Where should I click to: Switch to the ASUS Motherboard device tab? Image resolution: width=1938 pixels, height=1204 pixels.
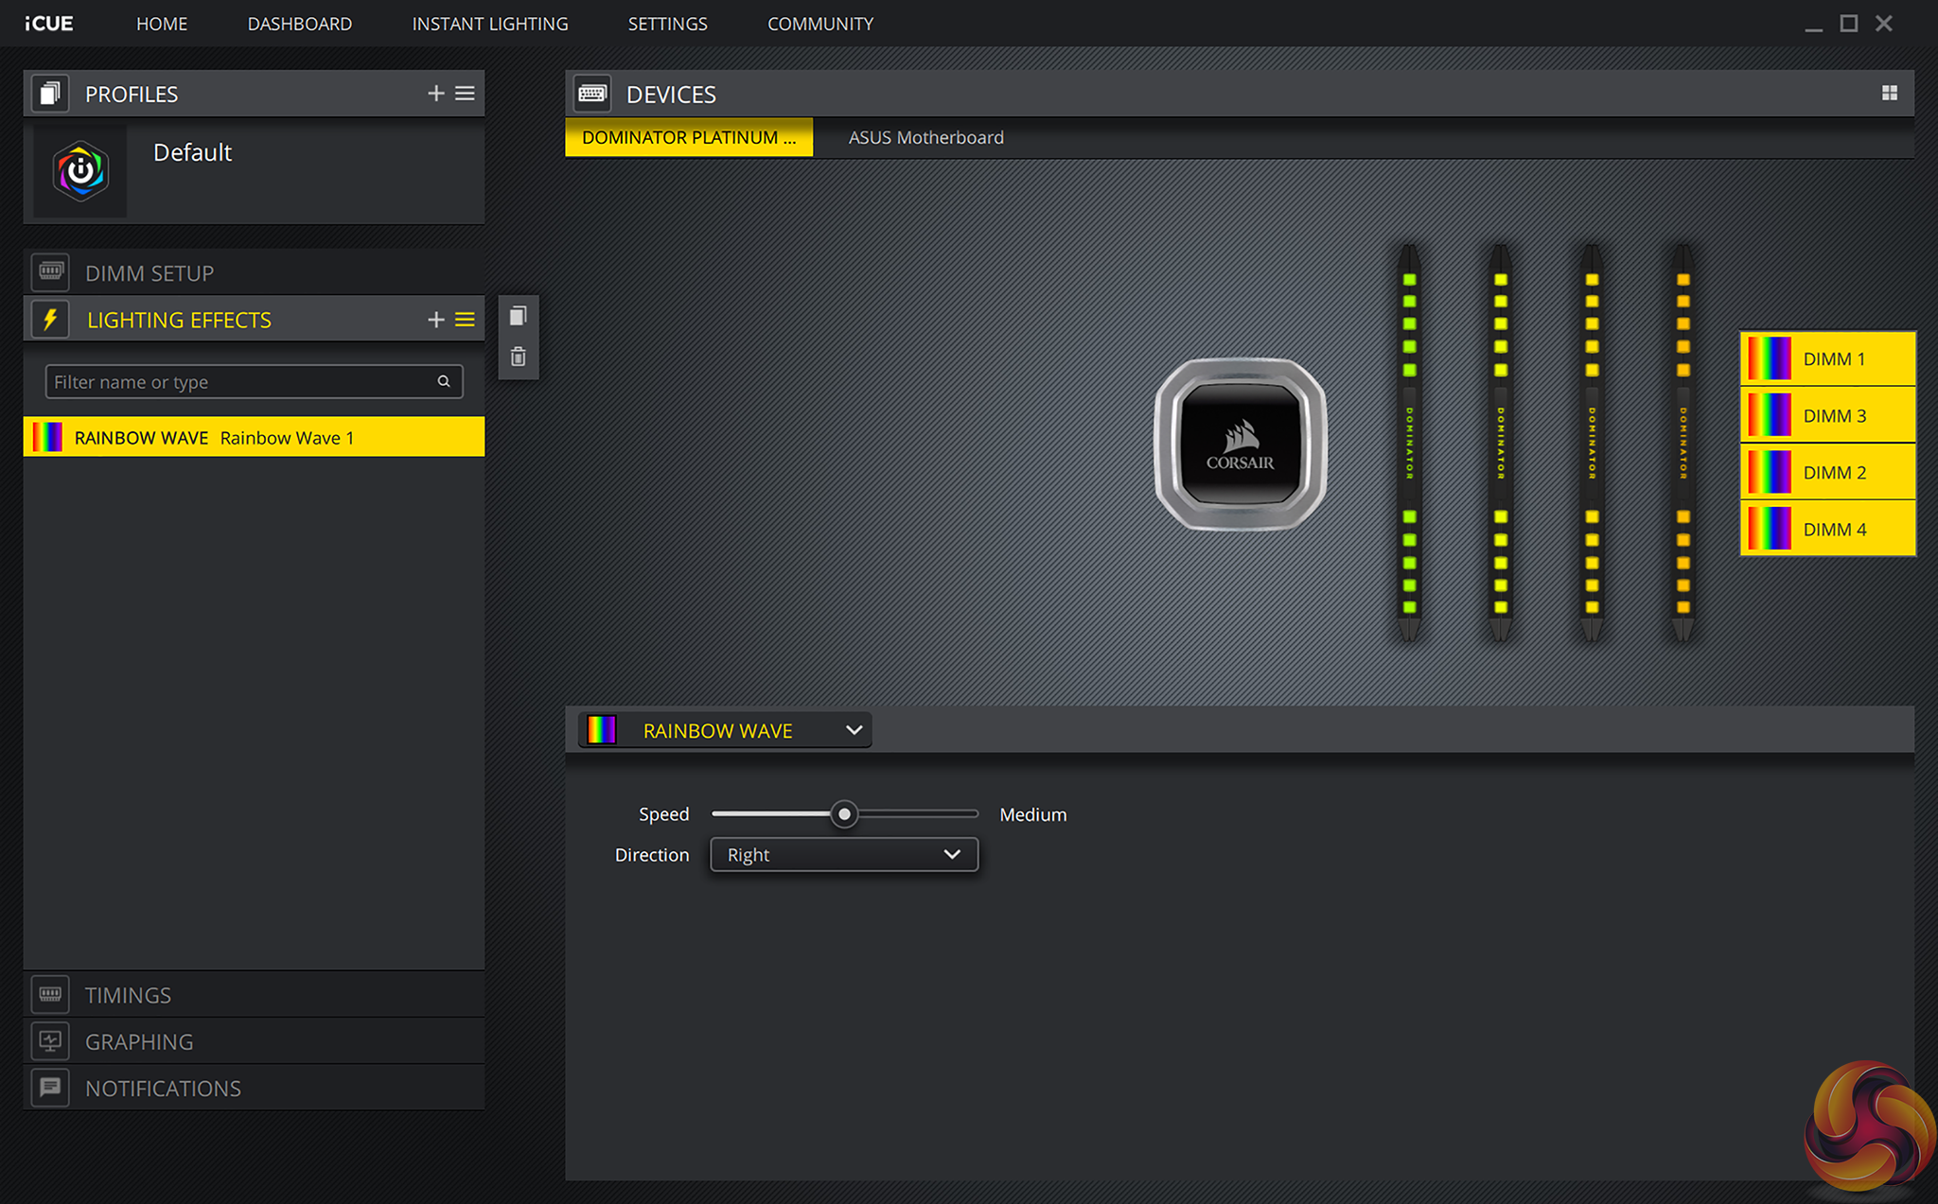tap(925, 137)
